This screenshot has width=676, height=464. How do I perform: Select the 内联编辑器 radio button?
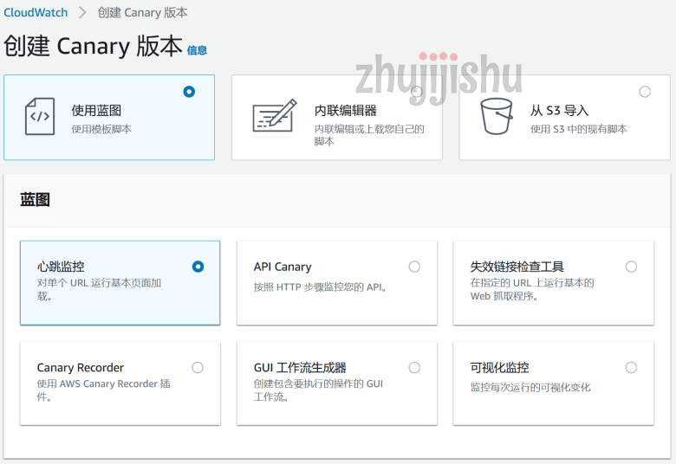pos(417,92)
